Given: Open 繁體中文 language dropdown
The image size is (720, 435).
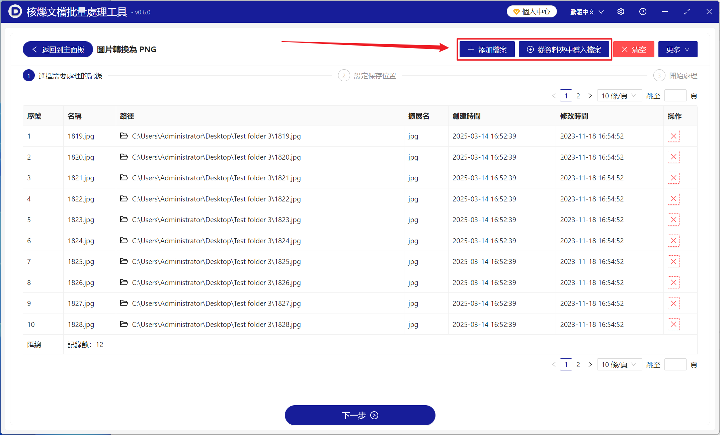Looking at the screenshot, I should 587,12.
